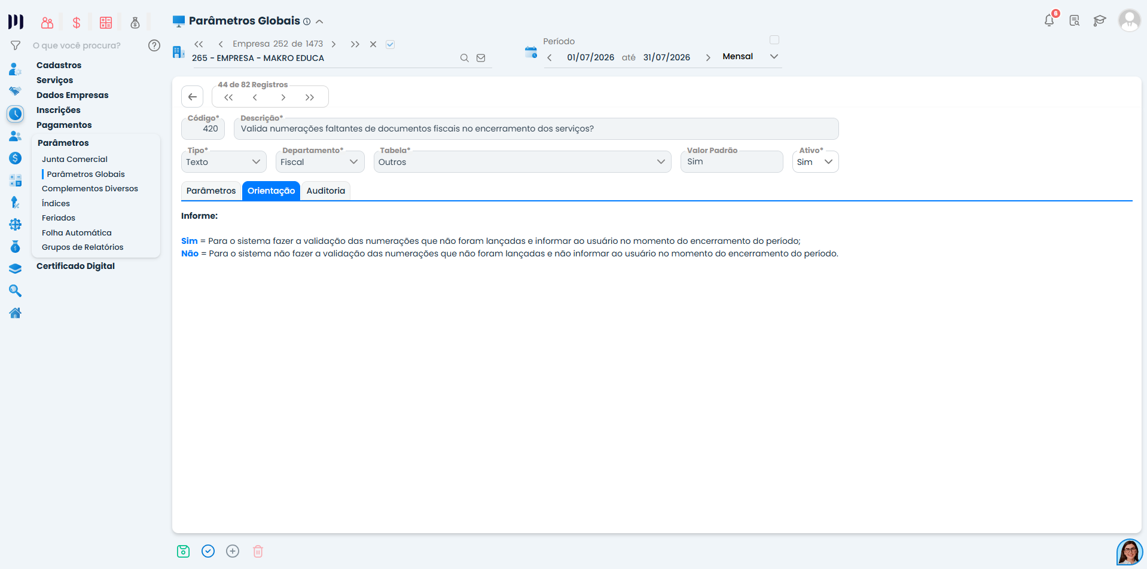Image resolution: width=1147 pixels, height=569 pixels.
Task: Open the assistant avatar at bottom right
Action: pyautogui.click(x=1129, y=552)
